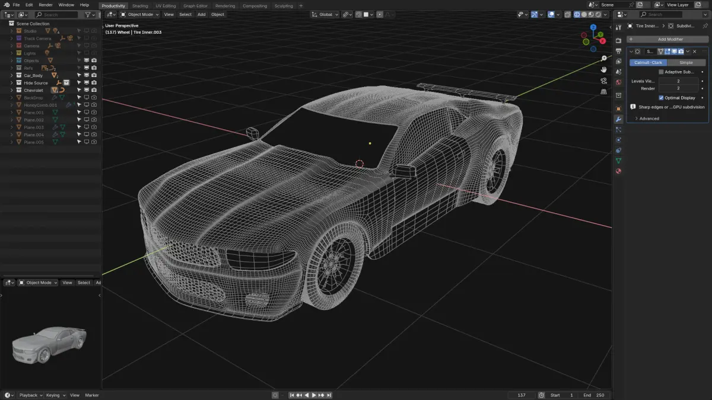Toggle viewport visibility of Car_Body collection
The height and width of the screenshot is (400, 712).
point(86,75)
